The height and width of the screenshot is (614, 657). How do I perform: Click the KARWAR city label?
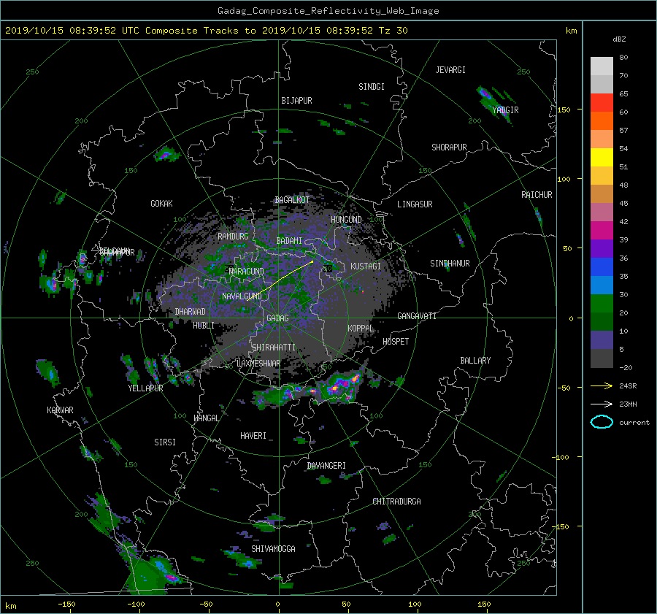(60, 410)
